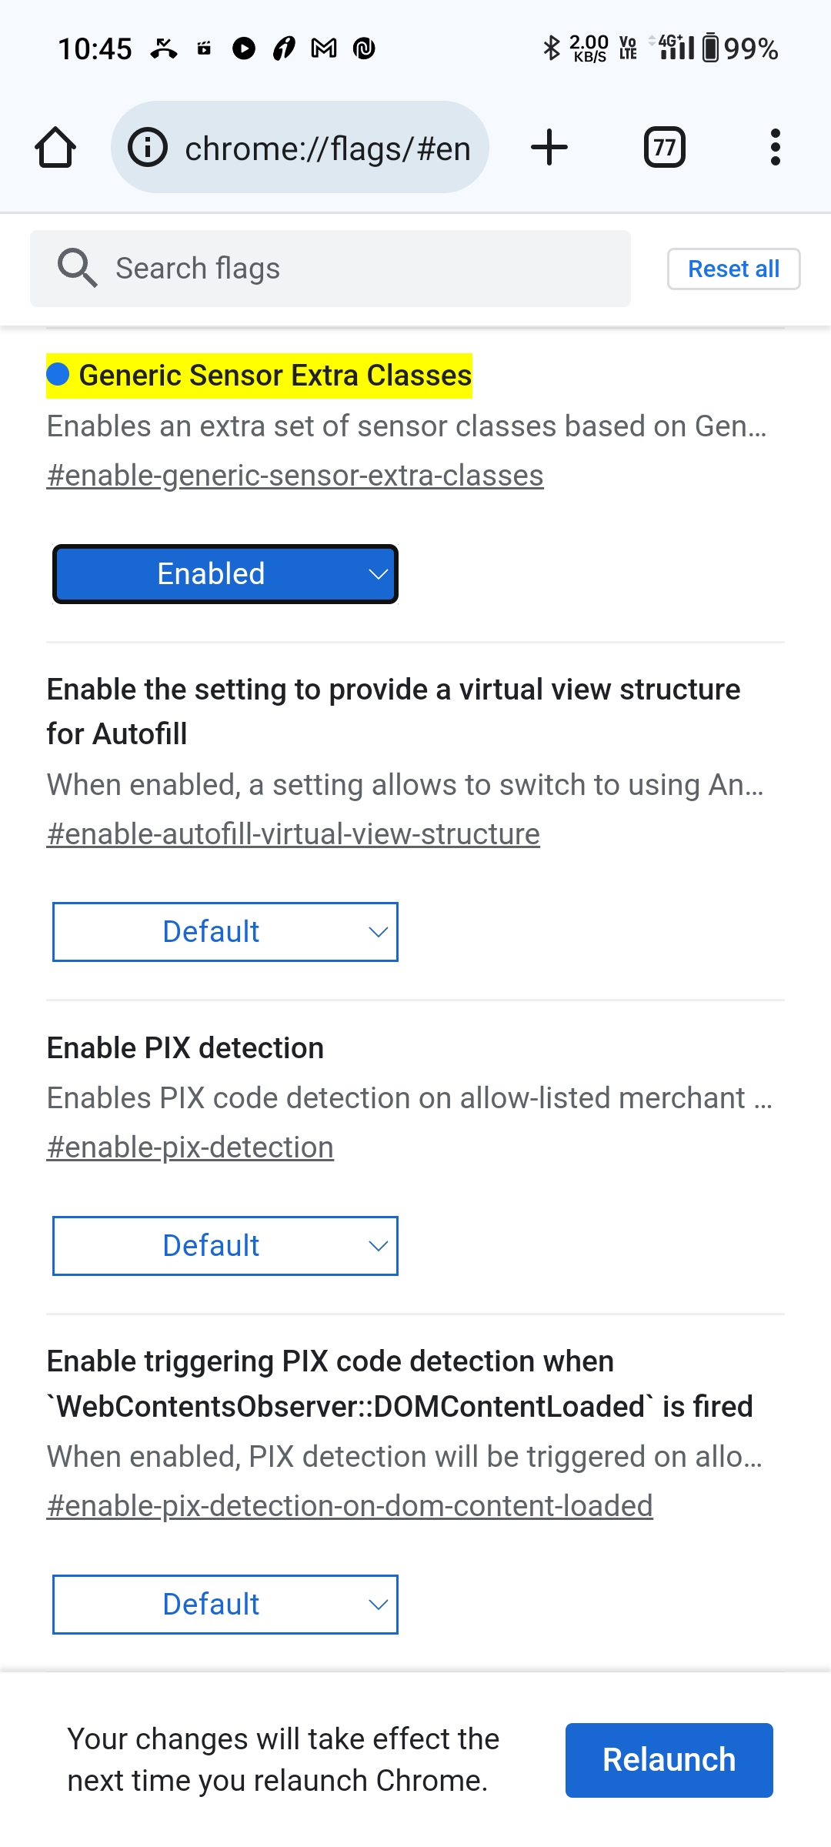Open Default dropdown for Enable PIX detection

pos(225,1246)
